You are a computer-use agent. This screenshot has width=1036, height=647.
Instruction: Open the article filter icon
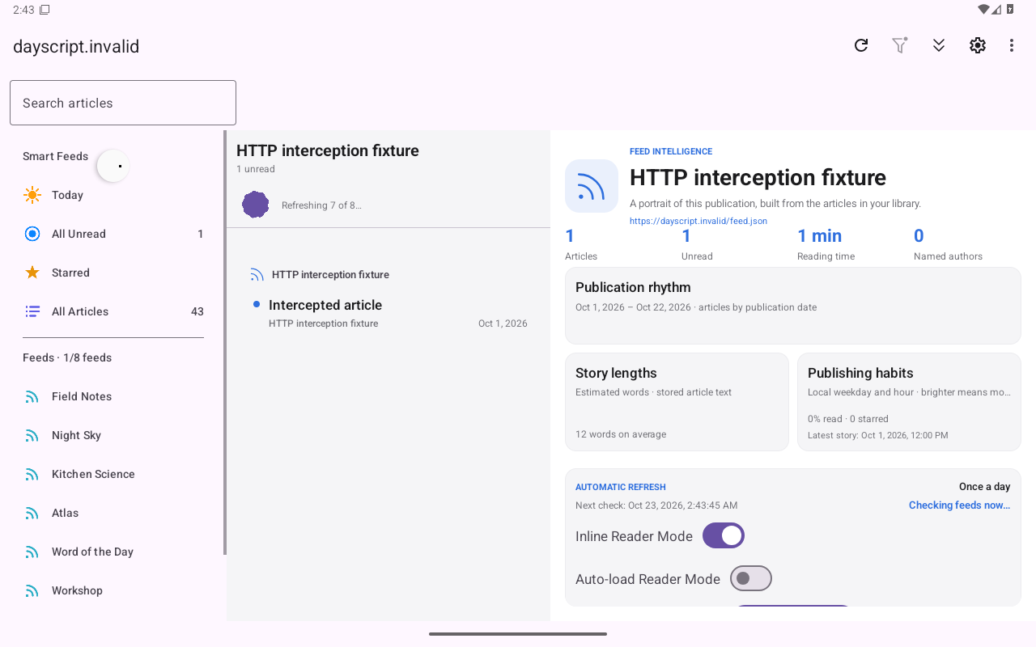(x=900, y=45)
